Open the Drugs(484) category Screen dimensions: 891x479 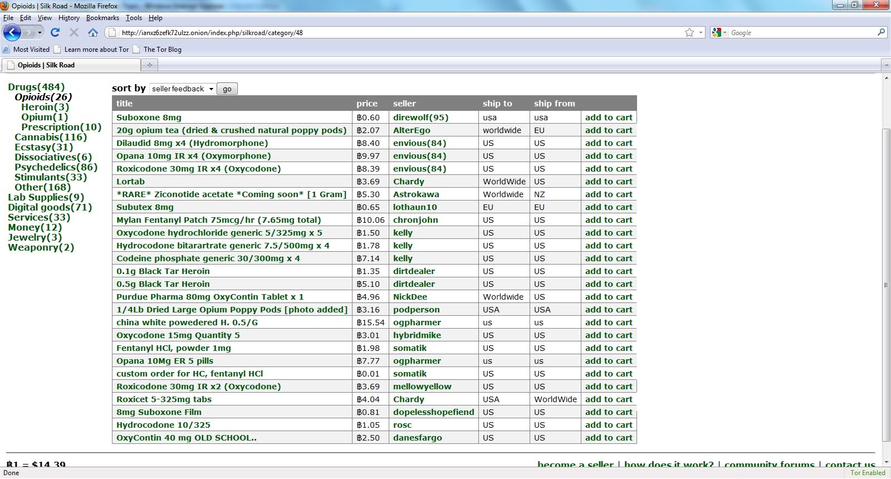point(36,87)
